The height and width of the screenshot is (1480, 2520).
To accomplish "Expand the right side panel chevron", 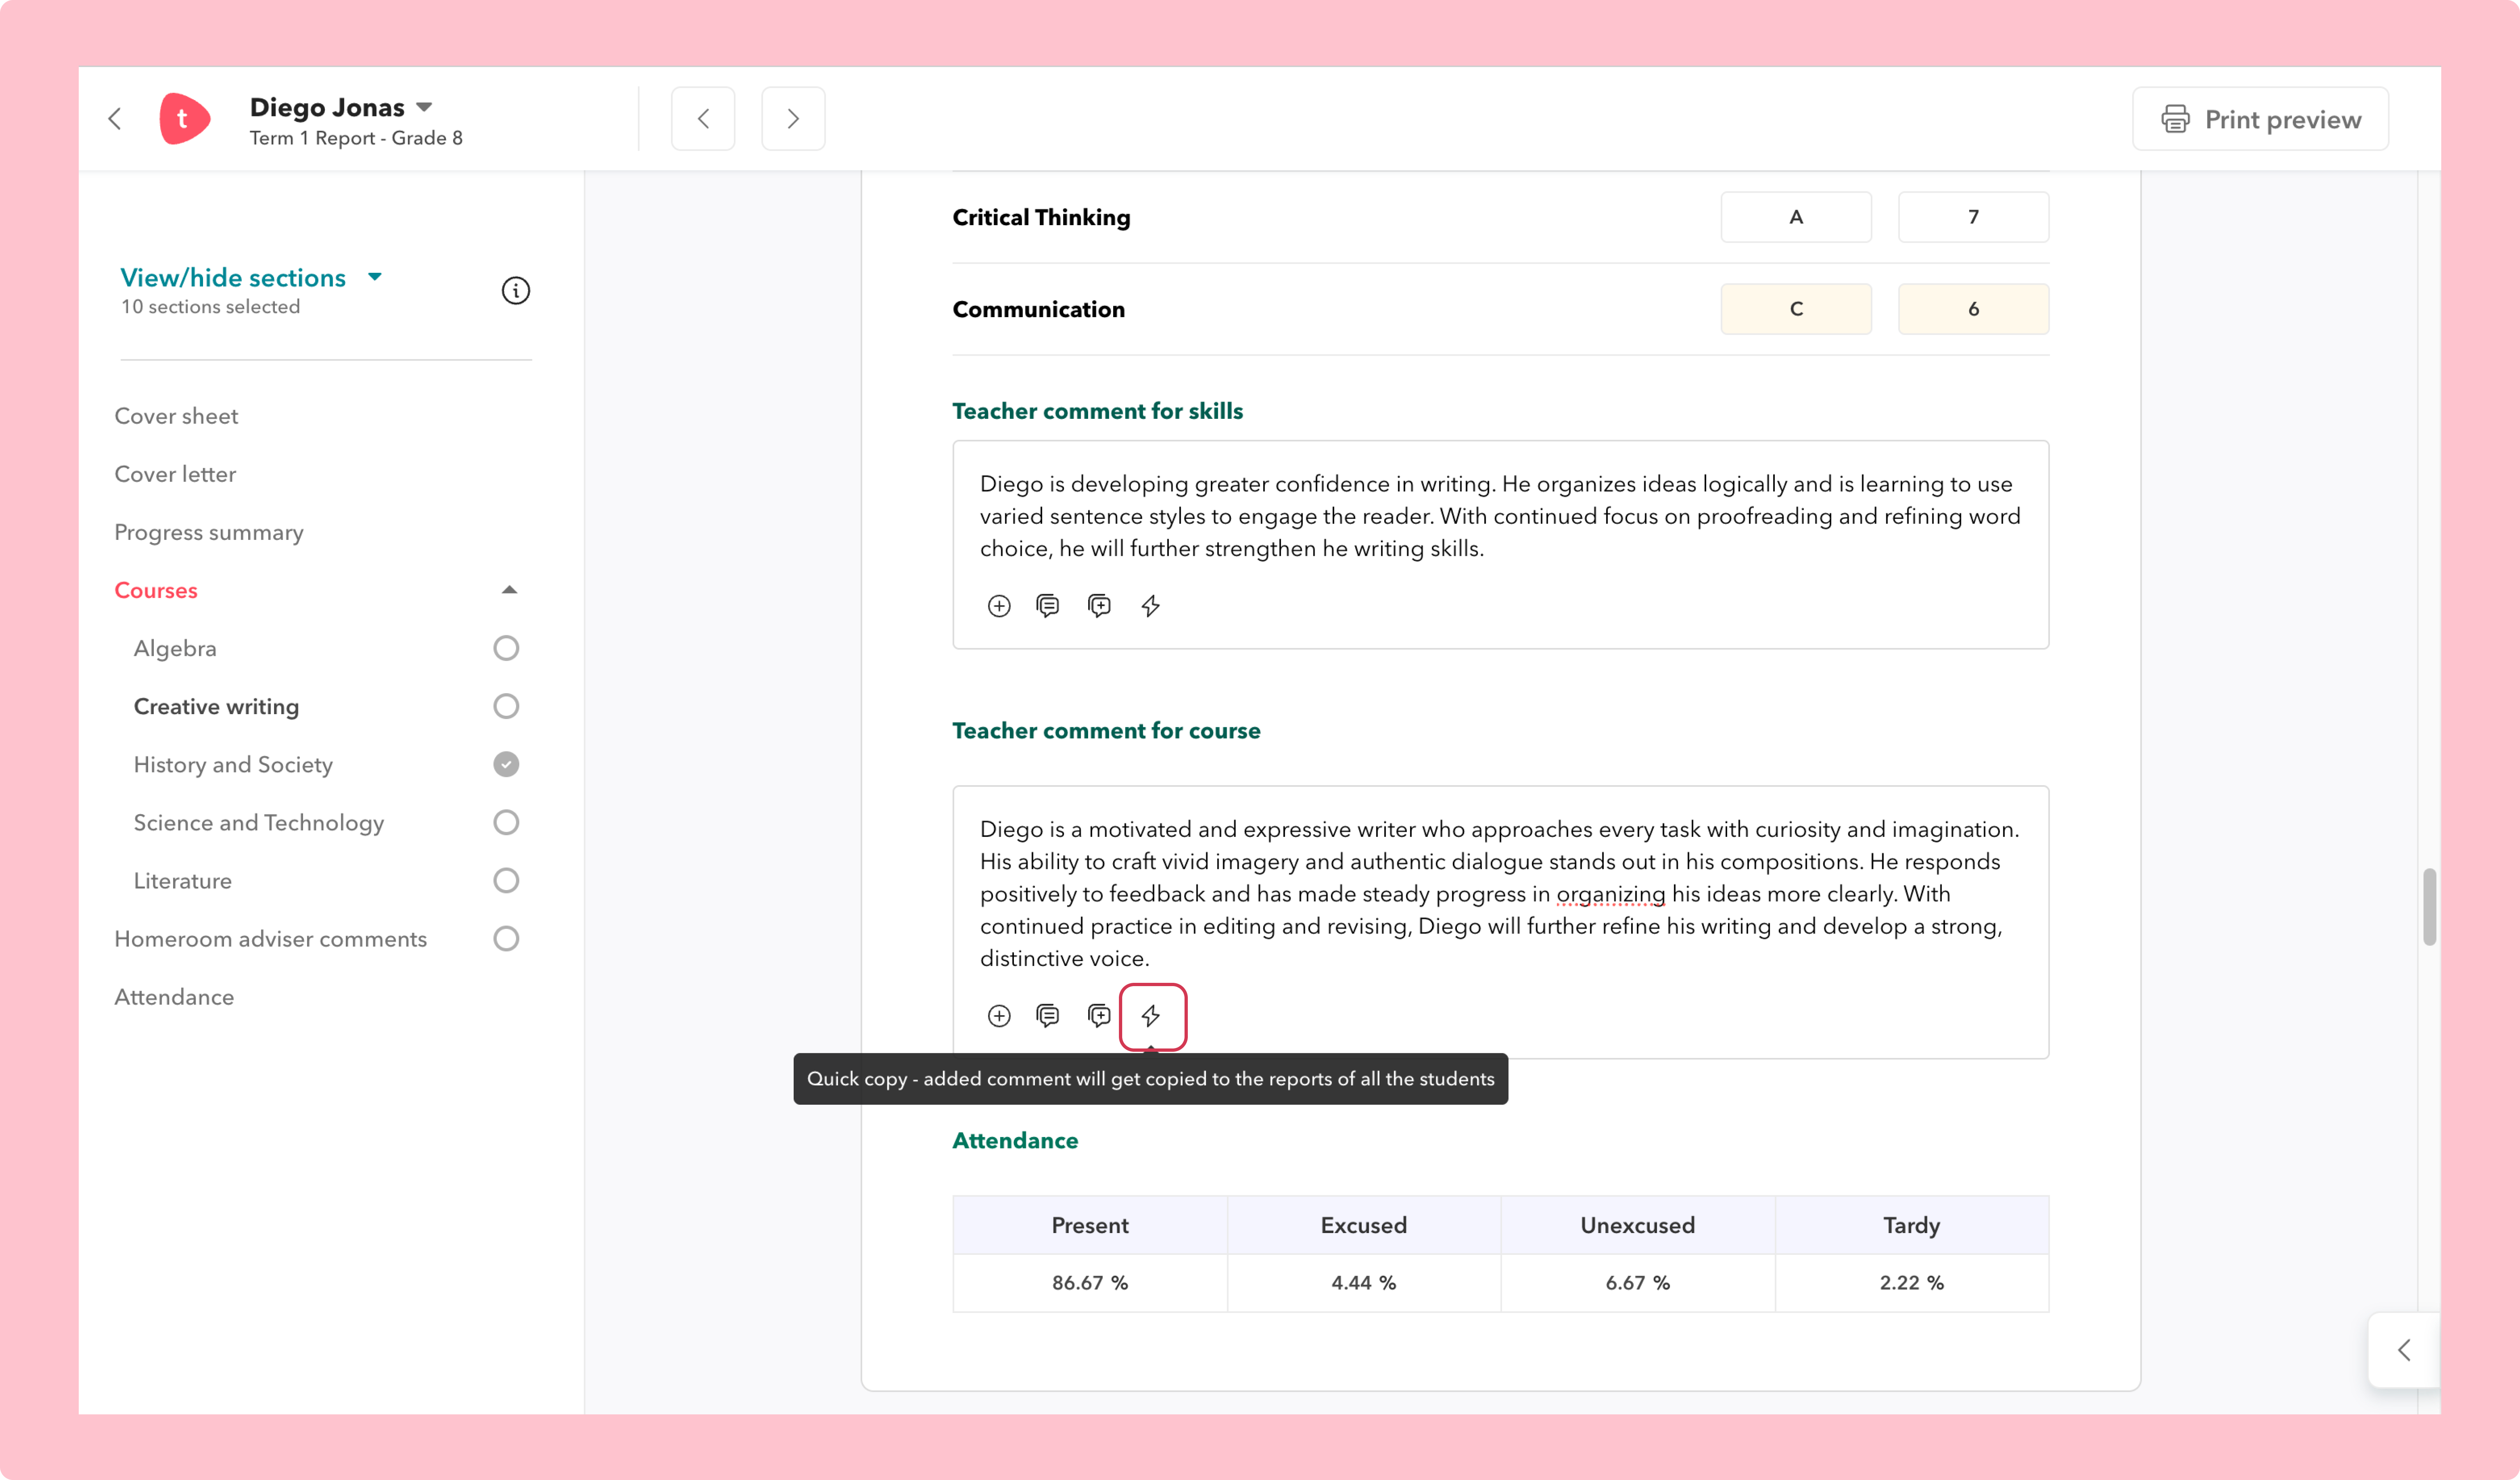I will (2404, 1350).
